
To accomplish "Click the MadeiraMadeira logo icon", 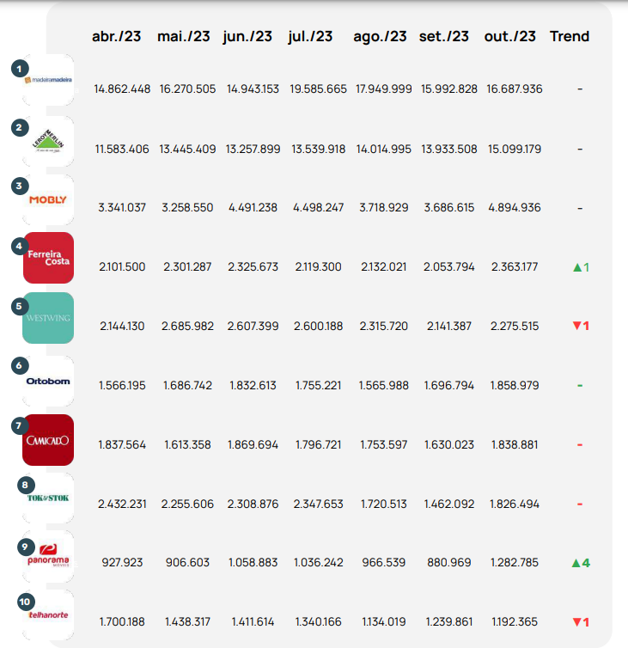I will coord(48,80).
